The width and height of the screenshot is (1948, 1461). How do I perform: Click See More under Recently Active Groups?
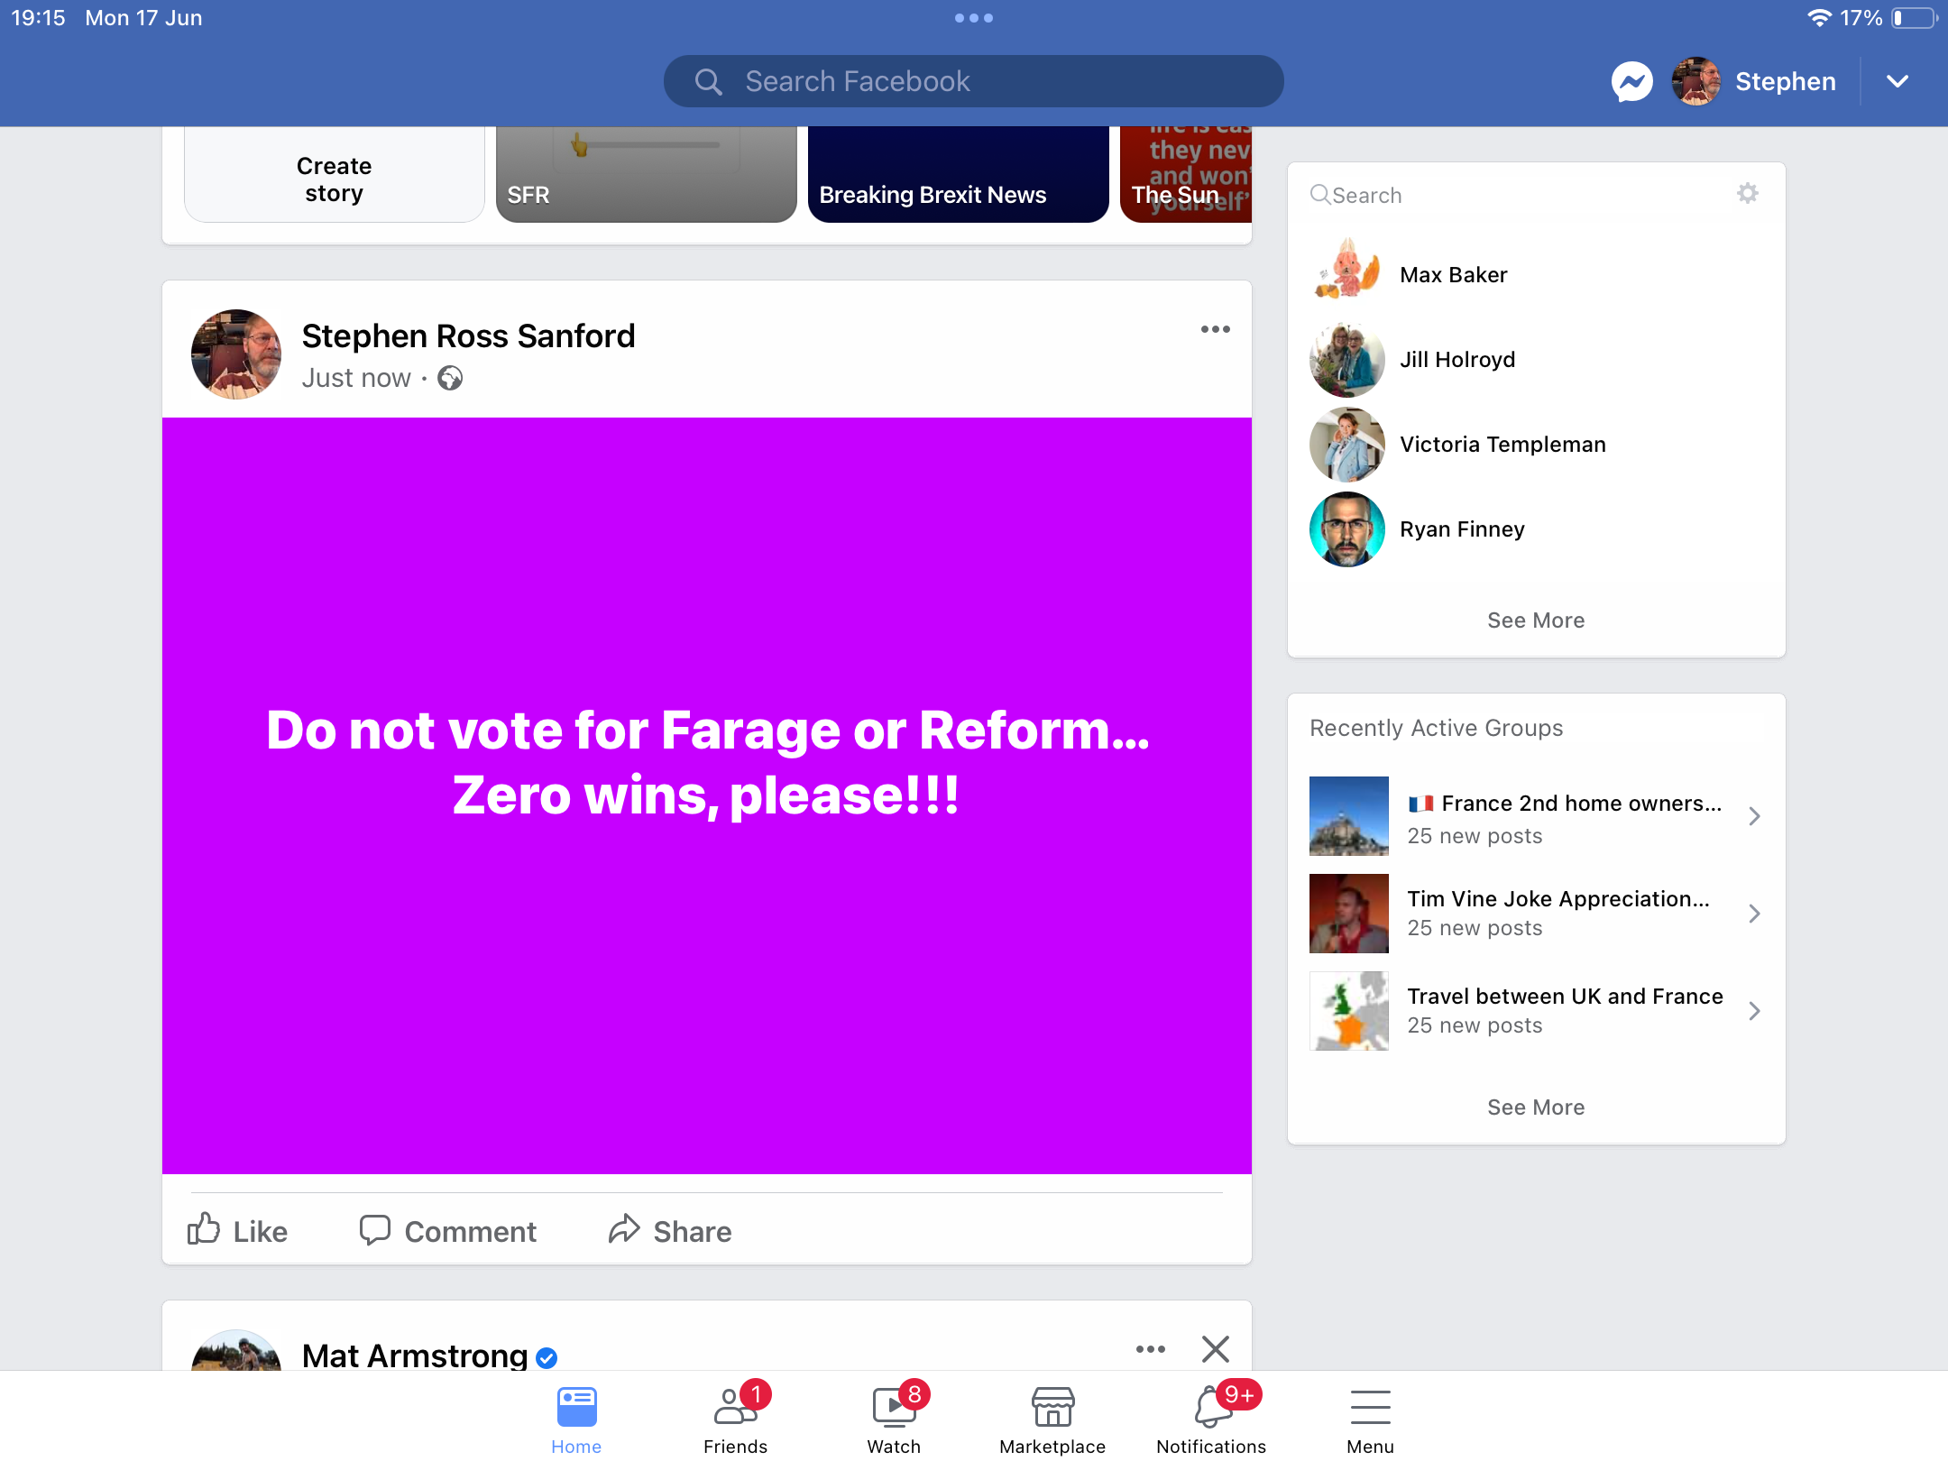point(1536,1107)
